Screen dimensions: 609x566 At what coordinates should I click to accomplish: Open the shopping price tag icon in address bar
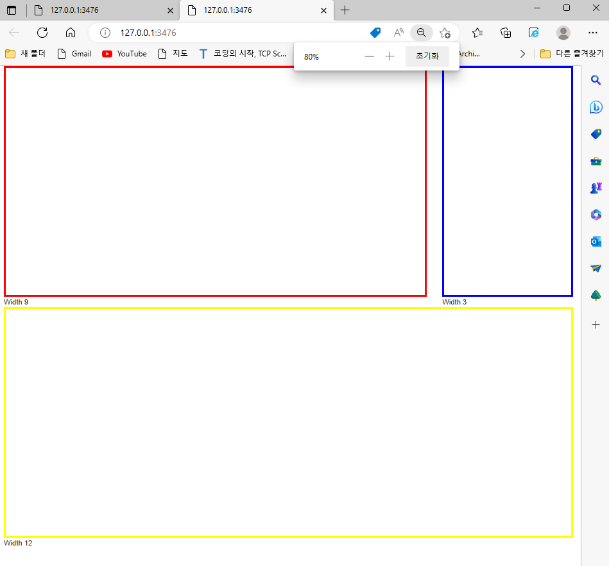click(375, 33)
